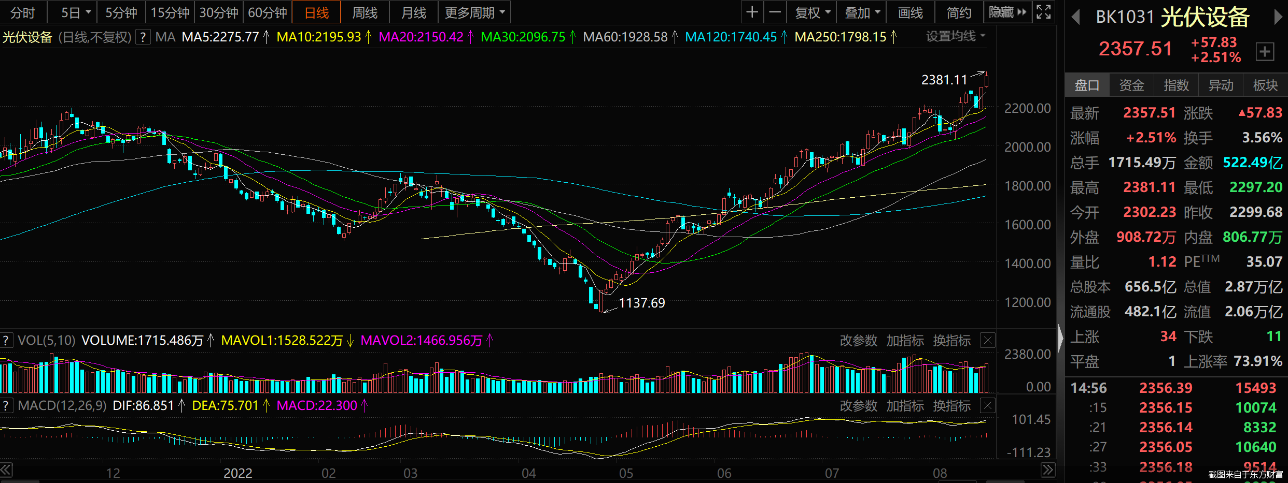
Task: Go to previous sector with left arrow
Action: pos(1076,17)
